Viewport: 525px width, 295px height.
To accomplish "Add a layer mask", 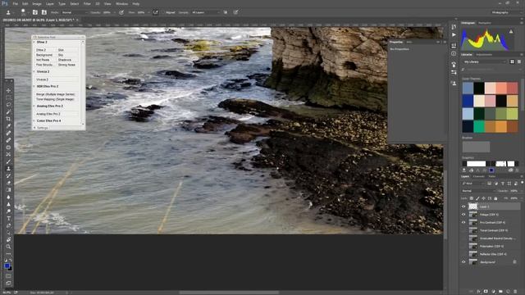I will click(486, 292).
